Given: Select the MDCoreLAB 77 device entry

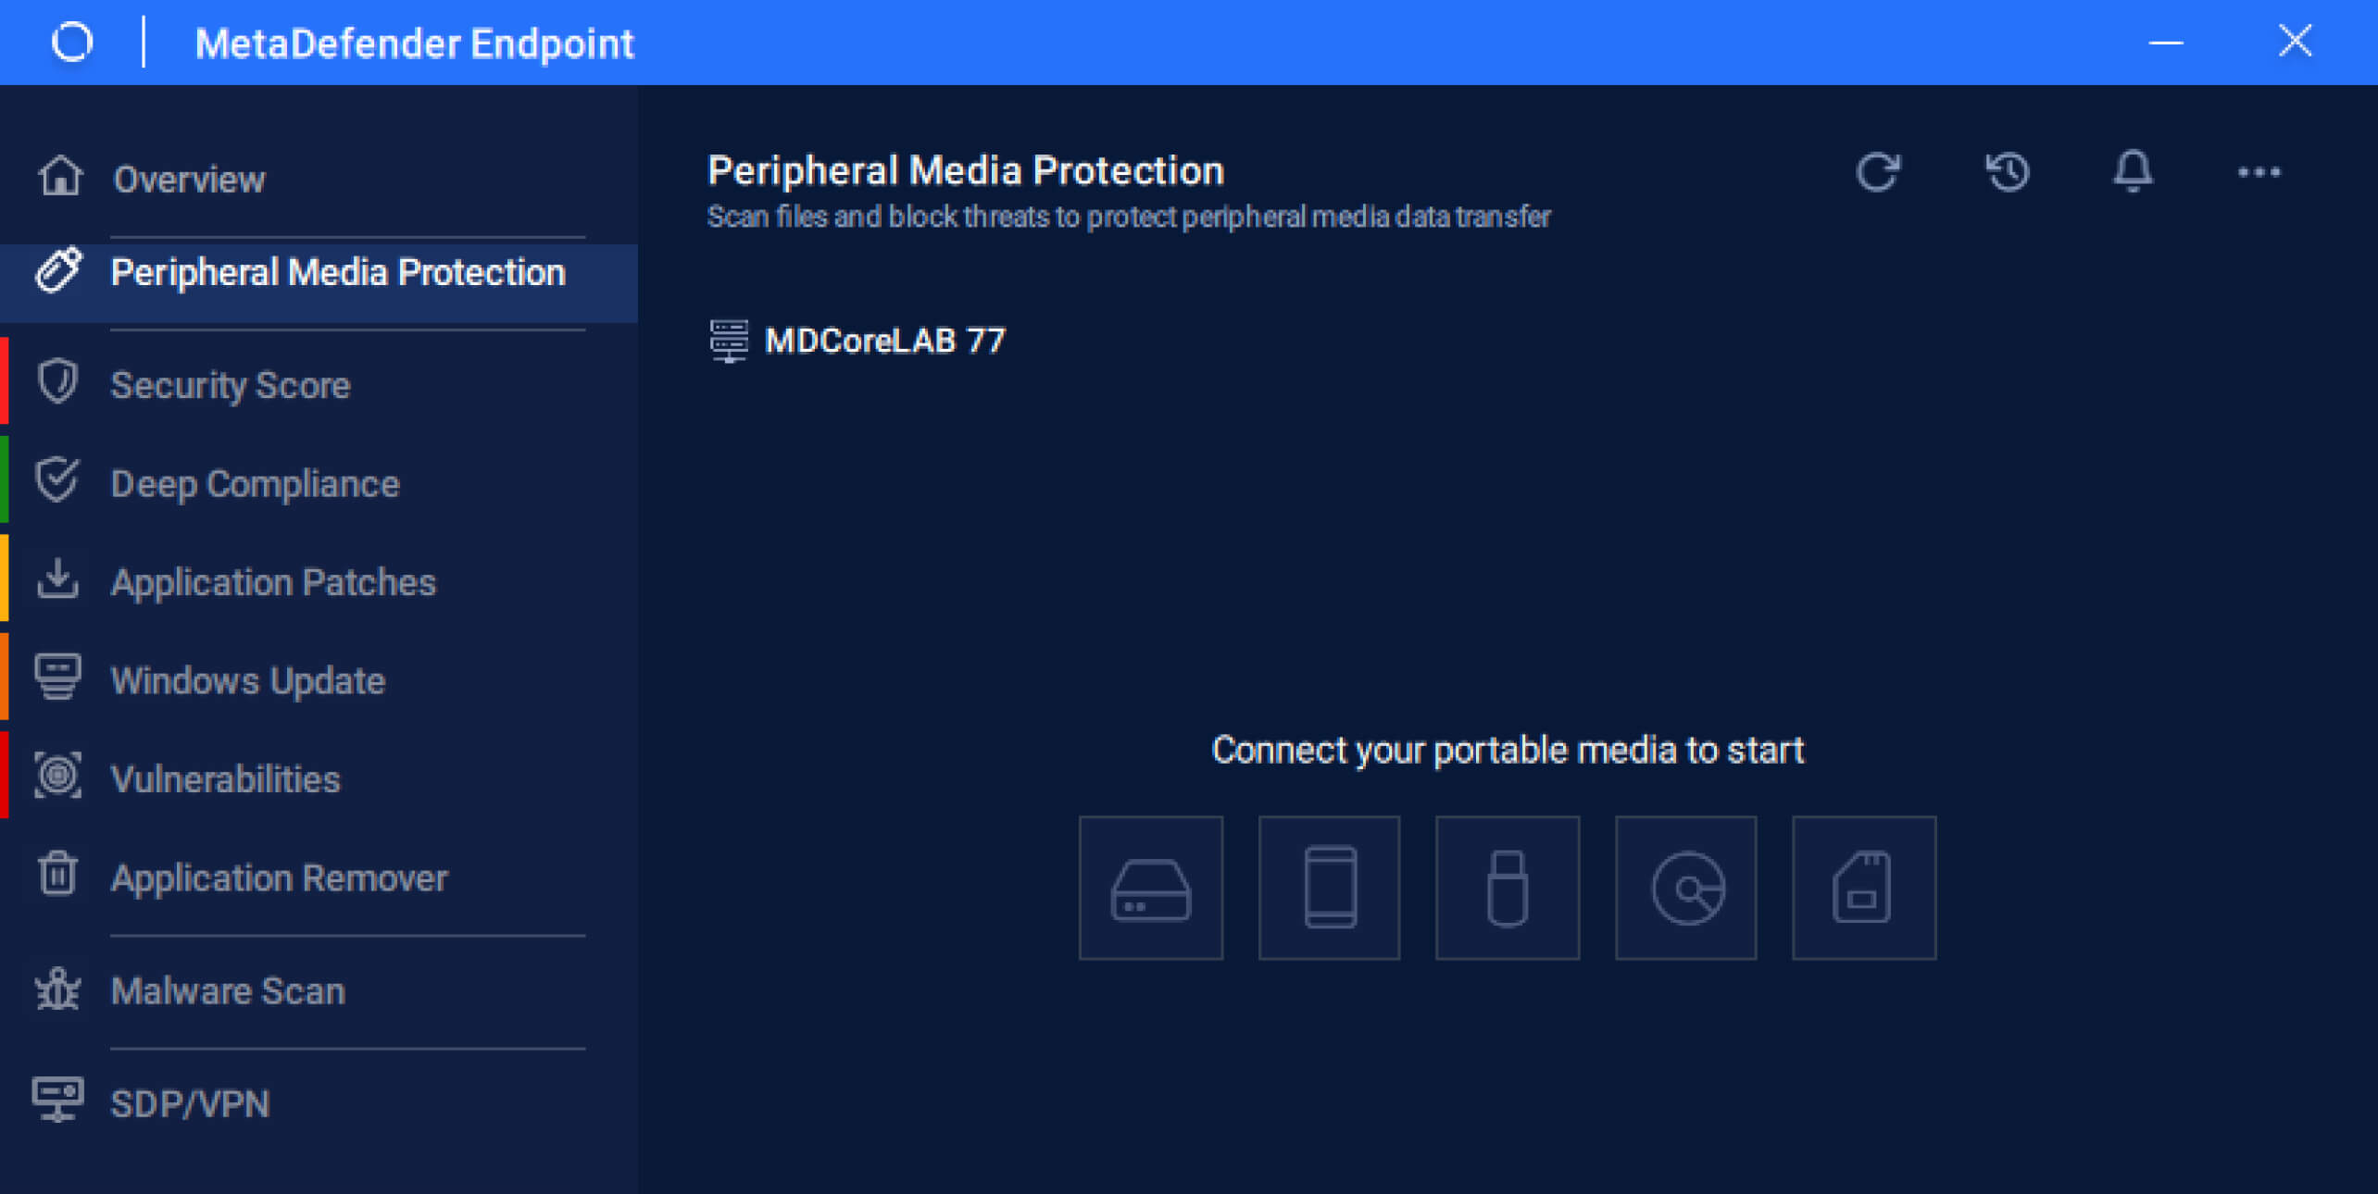Looking at the screenshot, I should click(885, 340).
